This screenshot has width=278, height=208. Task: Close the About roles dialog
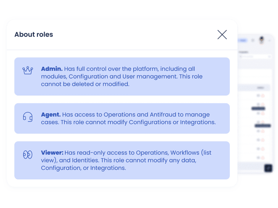click(222, 35)
